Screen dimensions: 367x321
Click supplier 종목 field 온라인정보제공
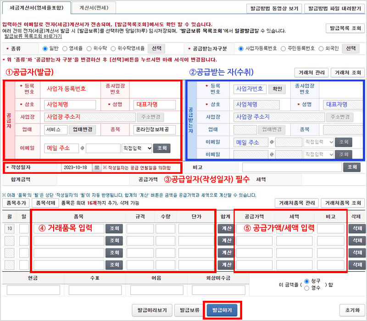(x=155, y=130)
